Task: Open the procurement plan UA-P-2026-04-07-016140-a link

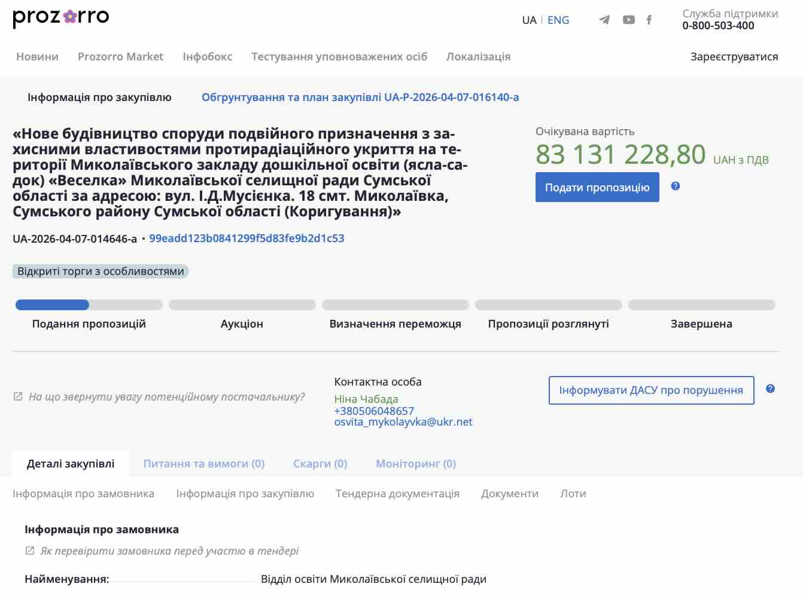Action: click(360, 97)
